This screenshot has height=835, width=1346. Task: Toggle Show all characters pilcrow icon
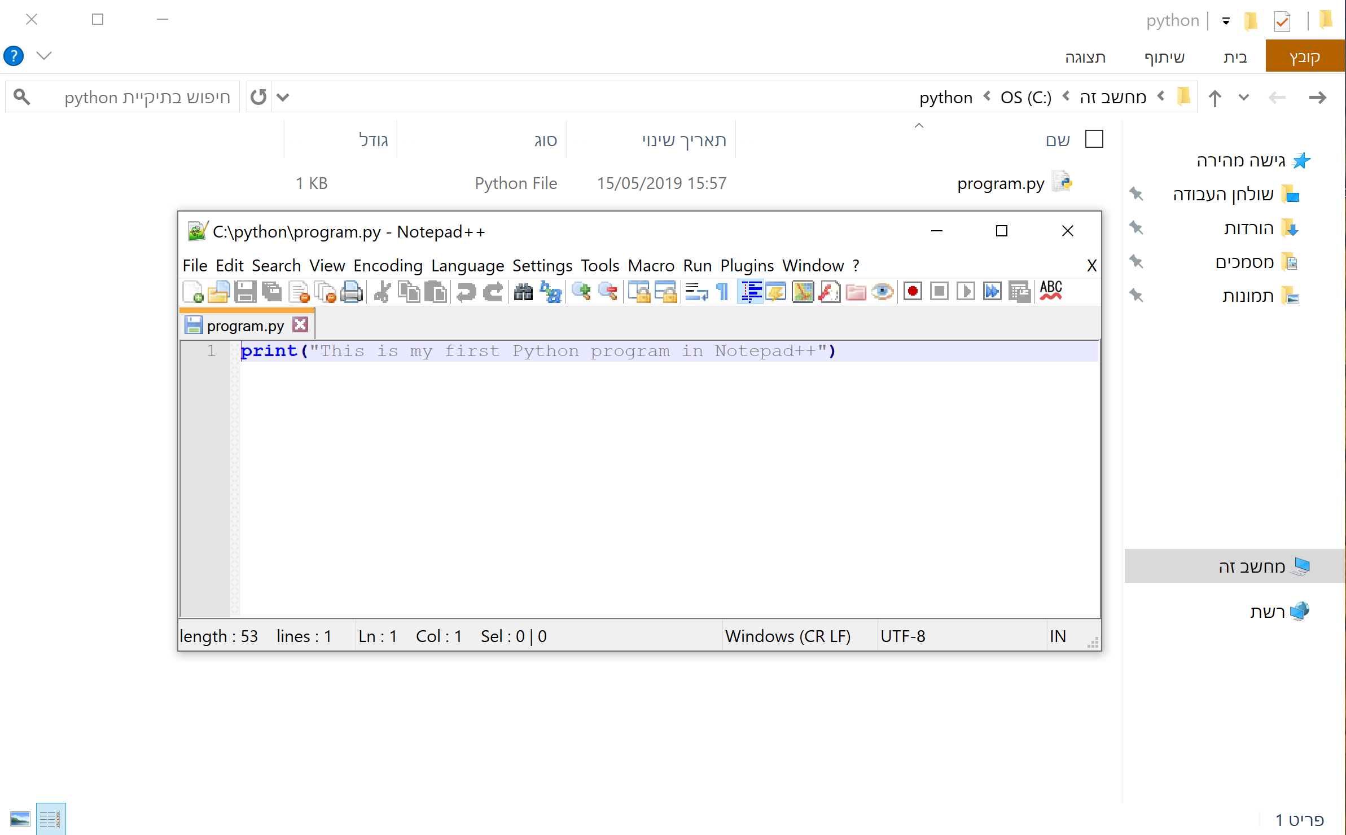point(723,292)
